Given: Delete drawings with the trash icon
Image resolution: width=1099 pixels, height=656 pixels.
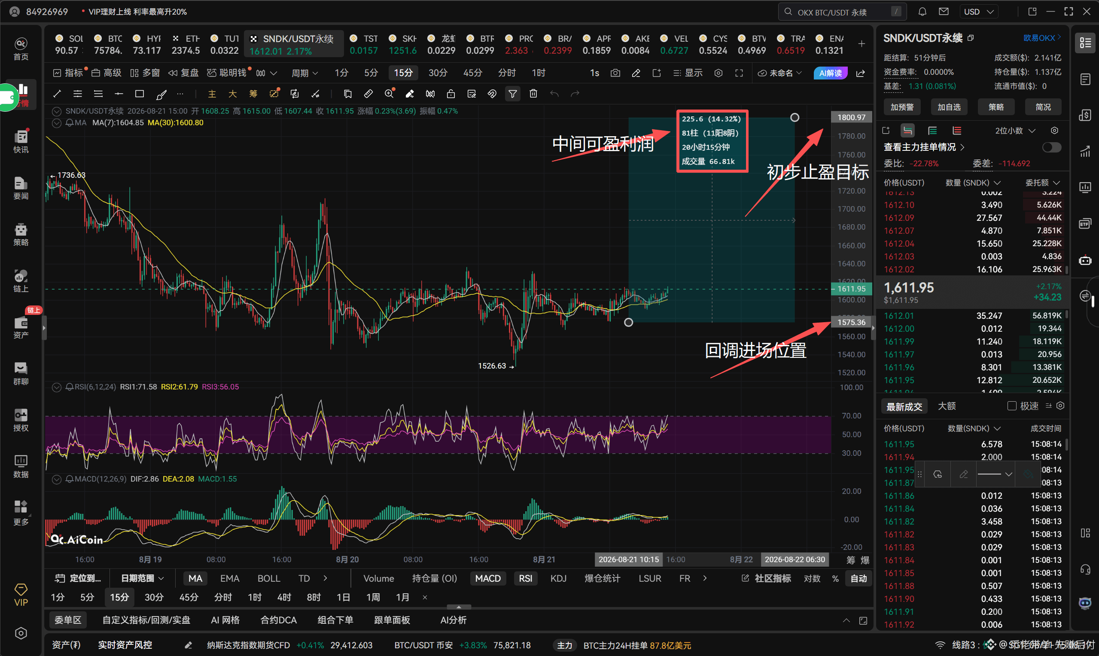Looking at the screenshot, I should 533,94.
